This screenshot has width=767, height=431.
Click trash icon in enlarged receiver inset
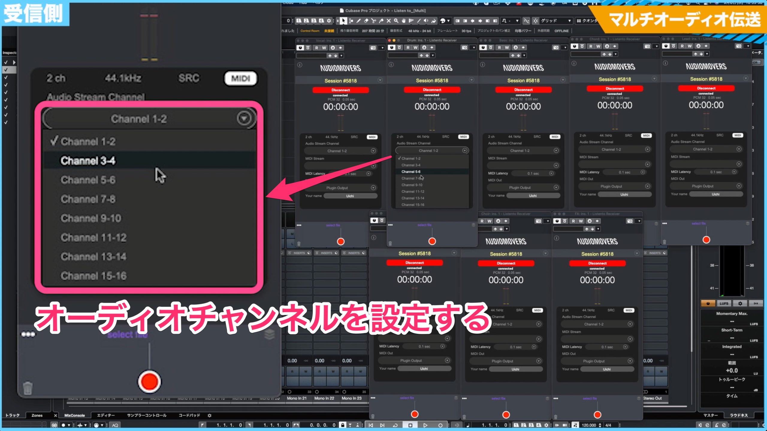pos(28,388)
